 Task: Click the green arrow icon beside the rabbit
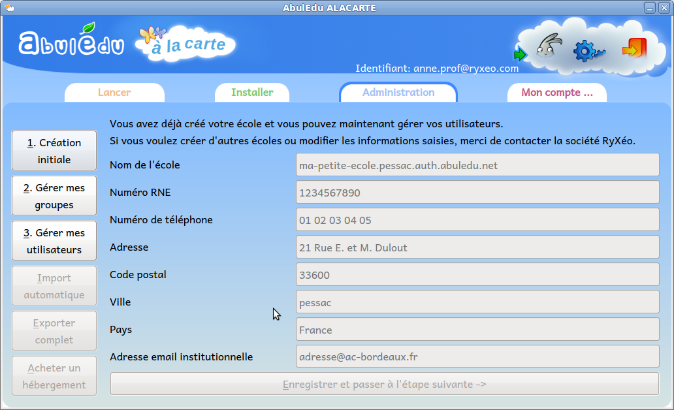tap(520, 54)
